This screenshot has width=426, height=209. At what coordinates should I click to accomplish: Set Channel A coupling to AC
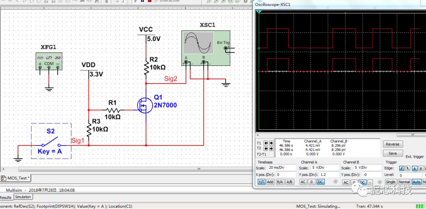tap(303, 182)
